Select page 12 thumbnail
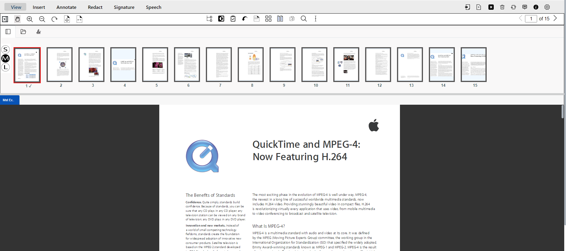This screenshot has width=566, height=251. pos(378,65)
